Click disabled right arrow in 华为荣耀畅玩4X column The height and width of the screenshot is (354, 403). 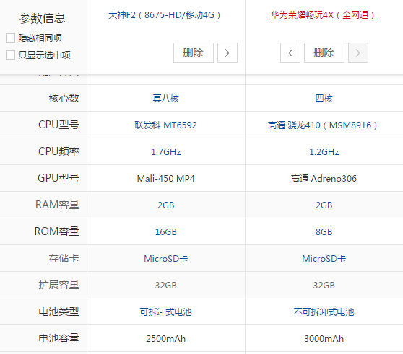pos(358,53)
